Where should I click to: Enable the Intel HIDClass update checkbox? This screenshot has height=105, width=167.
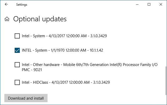pos(17,82)
